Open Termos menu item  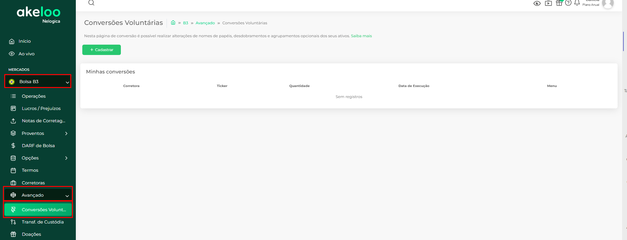click(30, 170)
